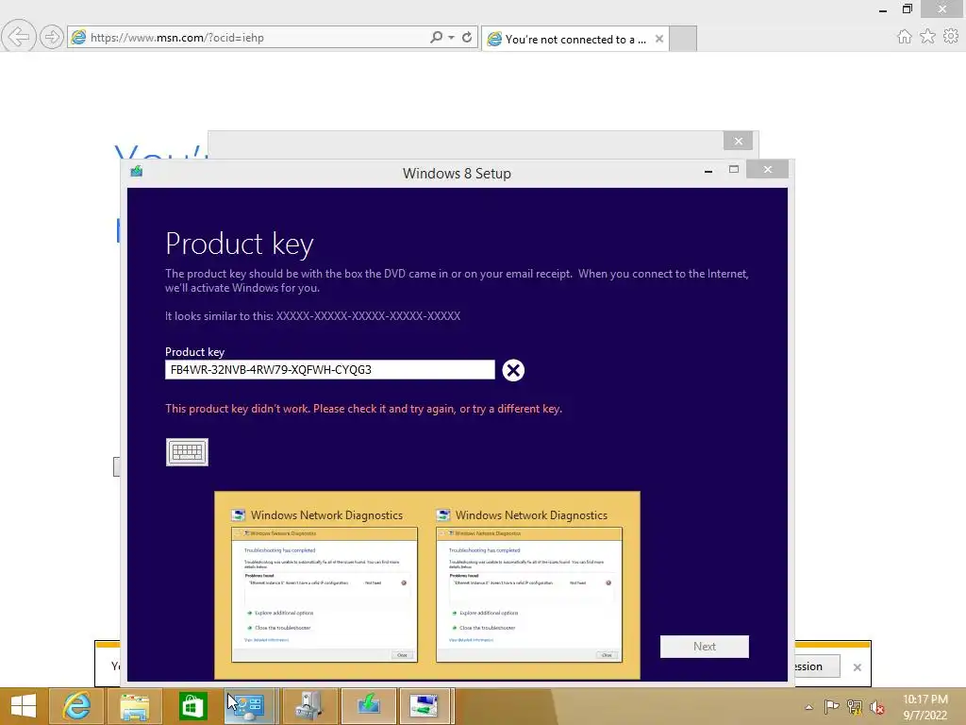The image size is (966, 725).
Task: Open the Action Center flag icon
Action: pos(831,706)
